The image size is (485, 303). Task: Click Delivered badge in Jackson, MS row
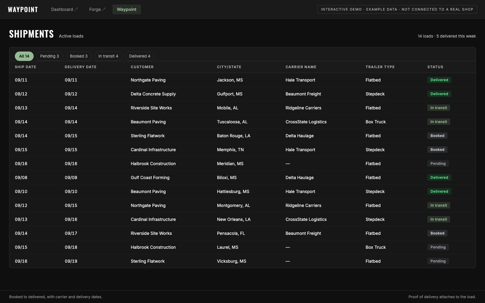pos(439,80)
